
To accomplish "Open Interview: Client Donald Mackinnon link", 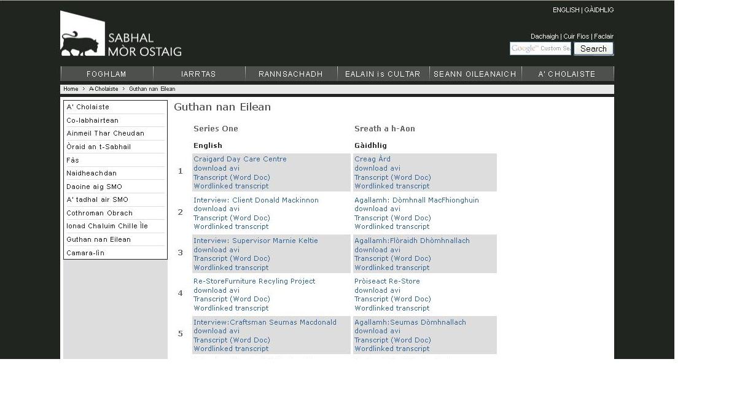I will [255, 200].
